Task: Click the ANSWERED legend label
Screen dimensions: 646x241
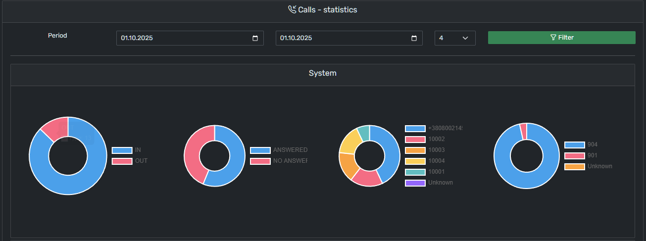Action: (290, 150)
